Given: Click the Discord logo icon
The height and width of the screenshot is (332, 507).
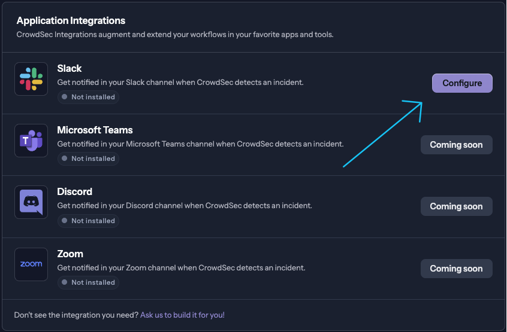Looking at the screenshot, I should 31,202.
